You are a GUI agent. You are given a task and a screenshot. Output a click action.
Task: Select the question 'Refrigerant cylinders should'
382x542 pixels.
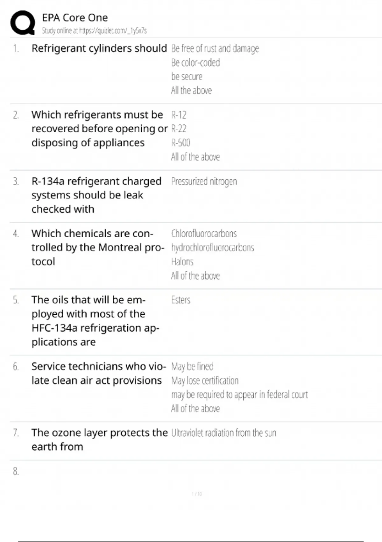point(99,48)
